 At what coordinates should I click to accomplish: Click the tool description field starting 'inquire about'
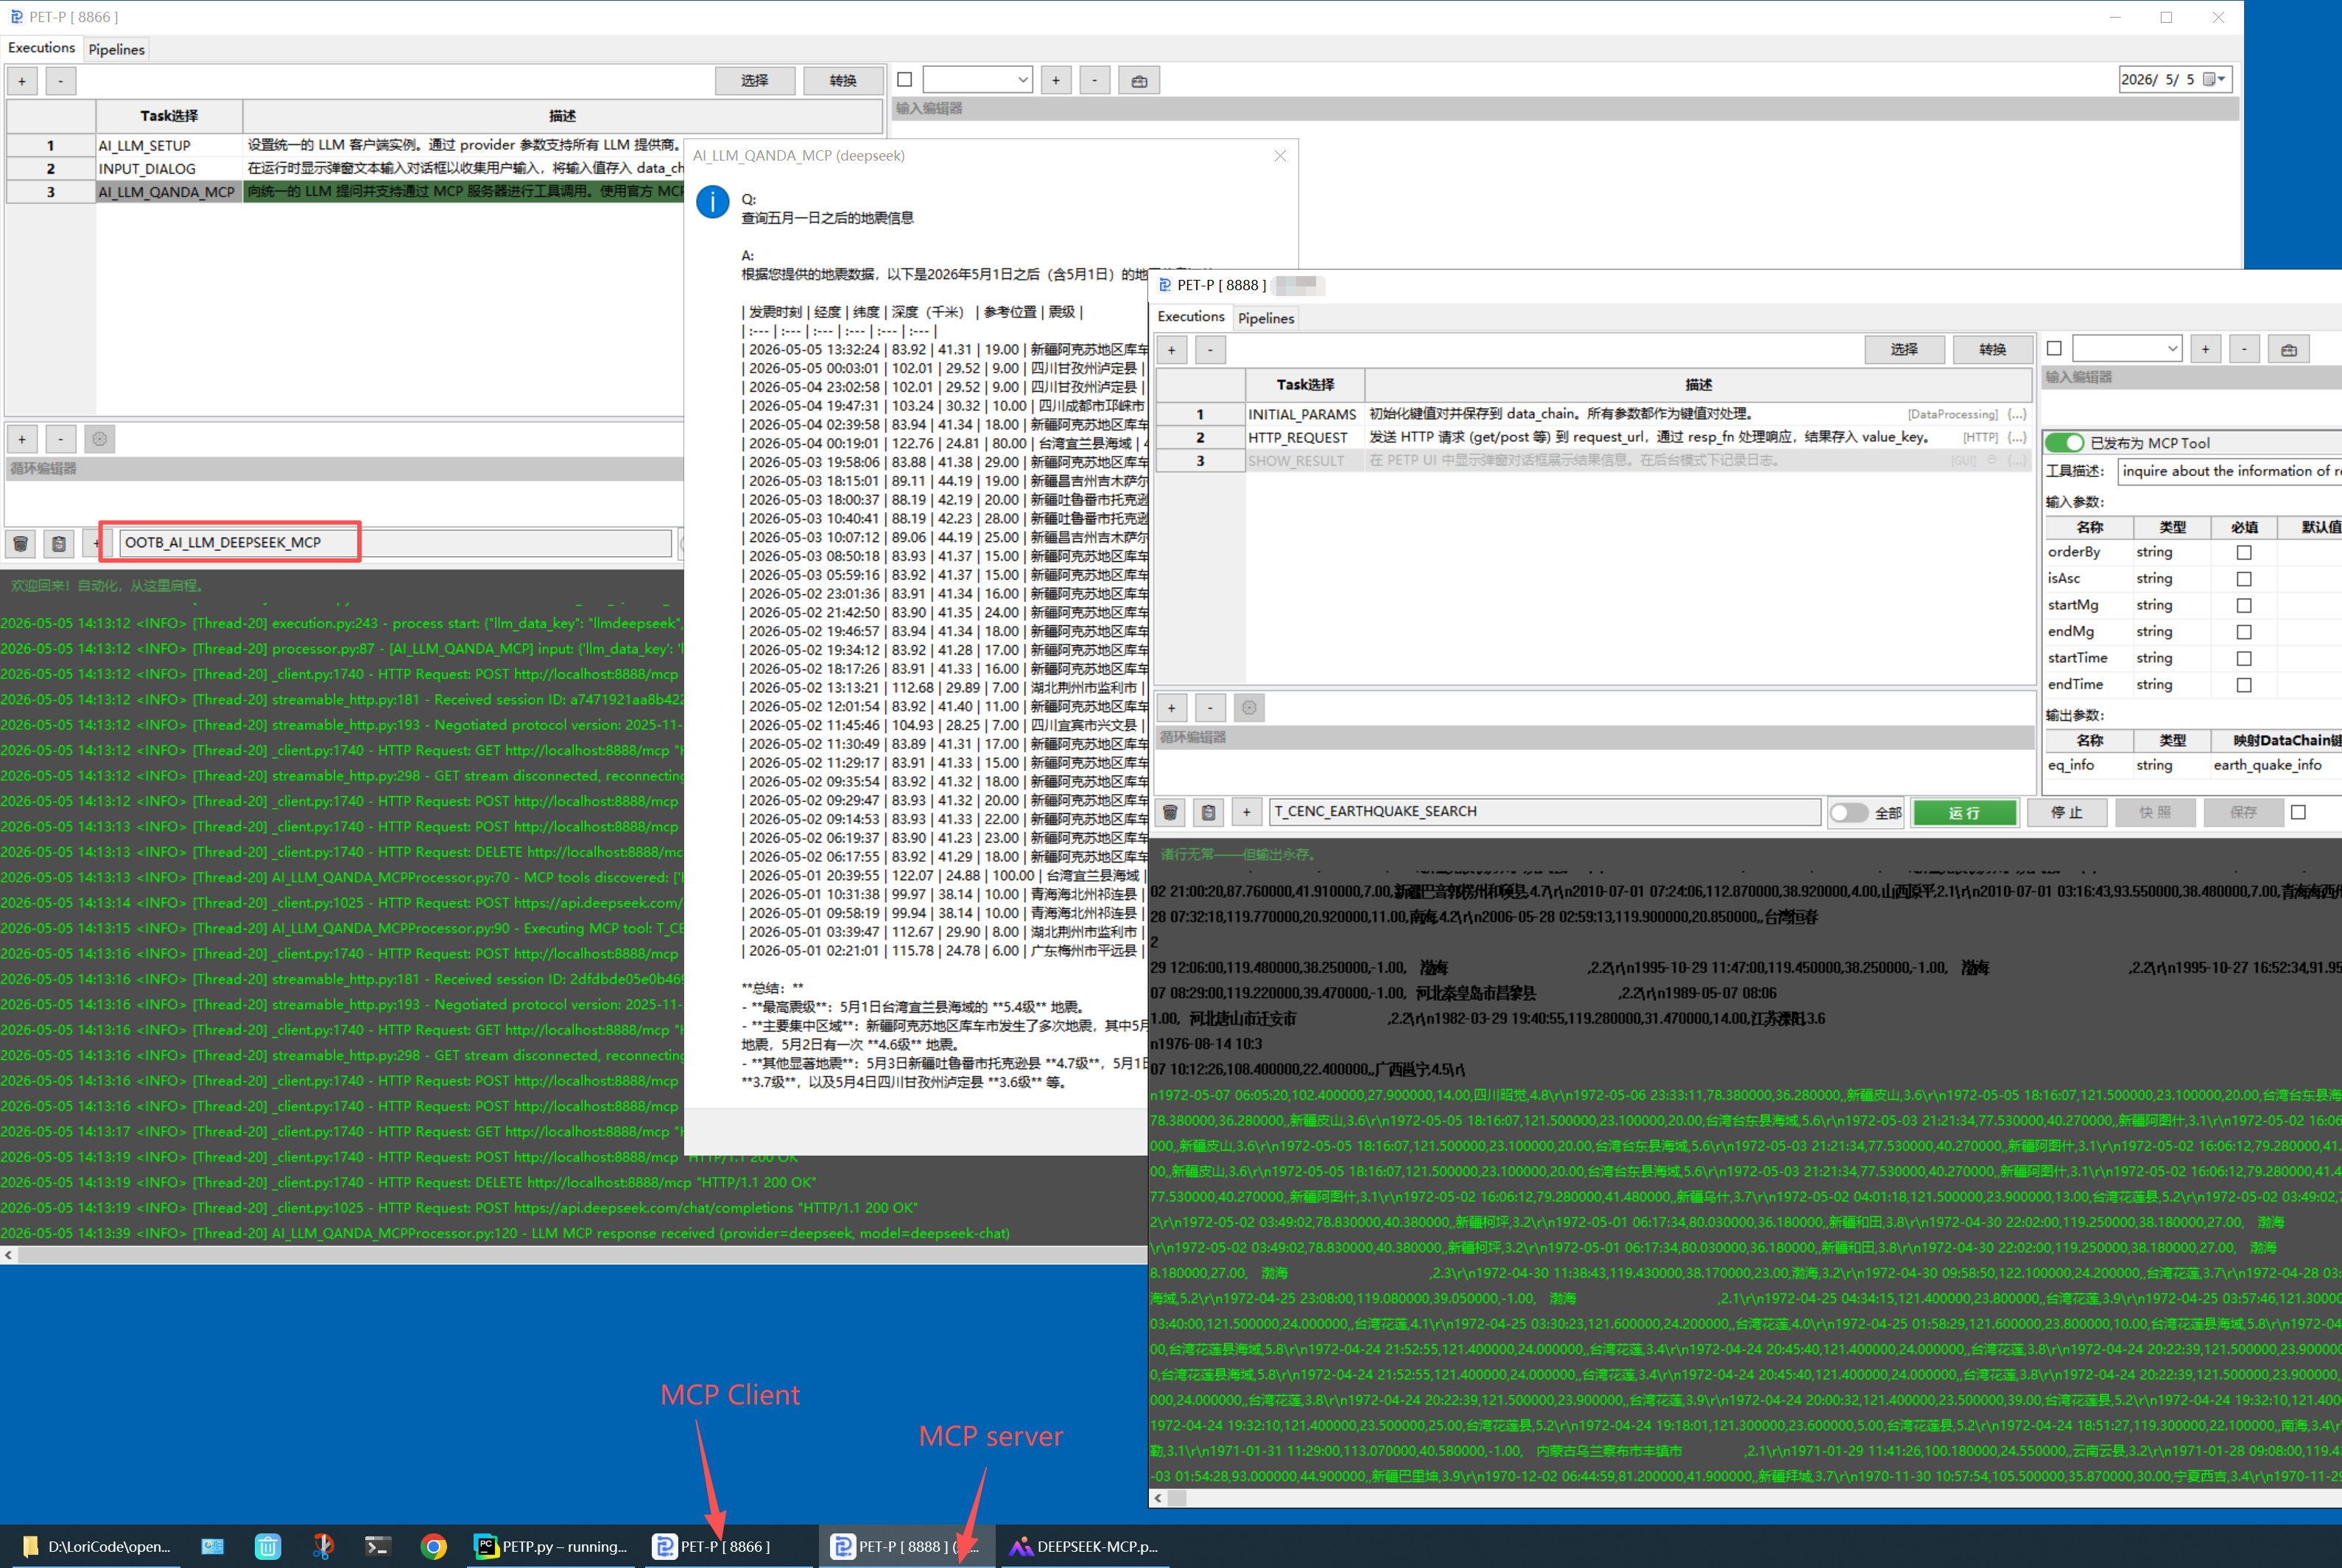point(2229,471)
